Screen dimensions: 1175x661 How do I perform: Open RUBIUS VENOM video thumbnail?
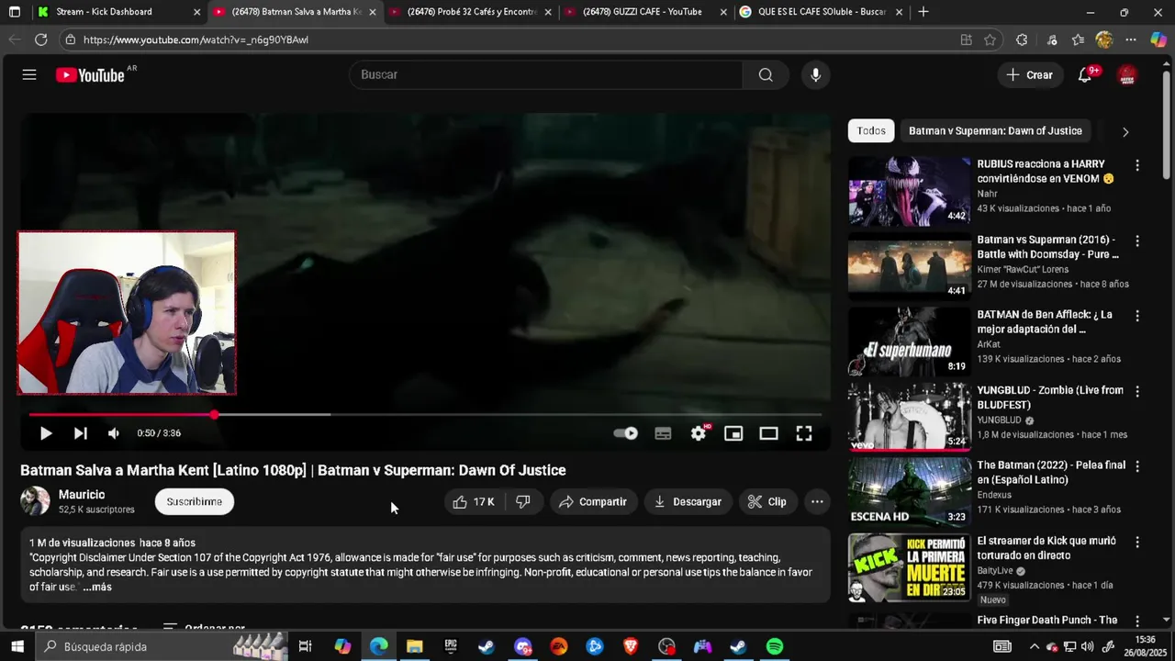909,191
